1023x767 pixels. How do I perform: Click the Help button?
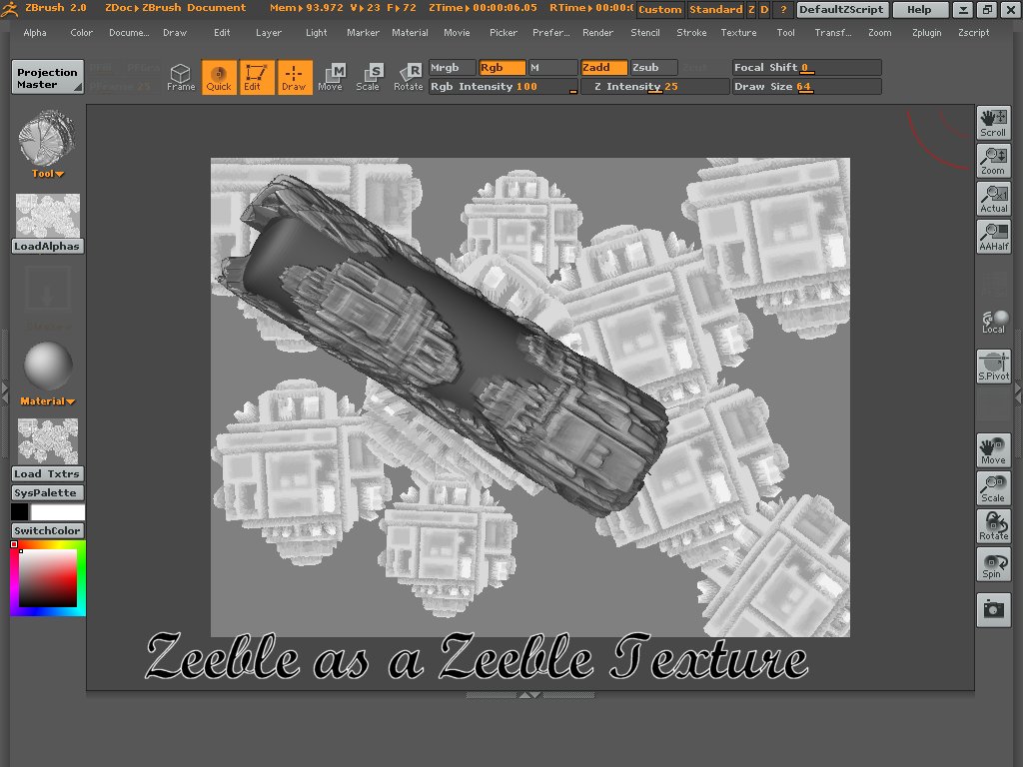coord(919,10)
